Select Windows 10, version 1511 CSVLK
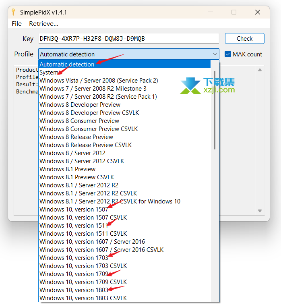This screenshot has width=281, height=307. point(125,233)
